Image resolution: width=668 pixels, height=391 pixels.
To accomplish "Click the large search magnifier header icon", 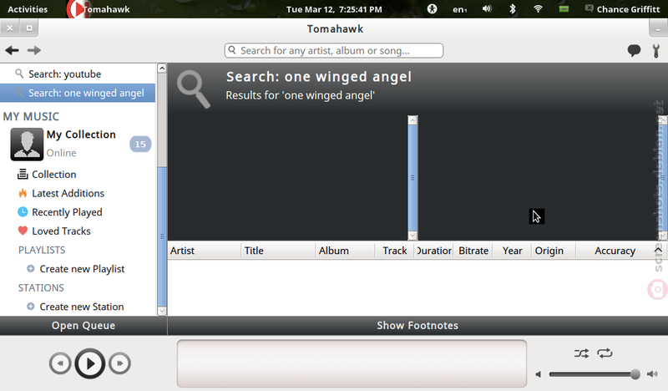I will pyautogui.click(x=194, y=89).
